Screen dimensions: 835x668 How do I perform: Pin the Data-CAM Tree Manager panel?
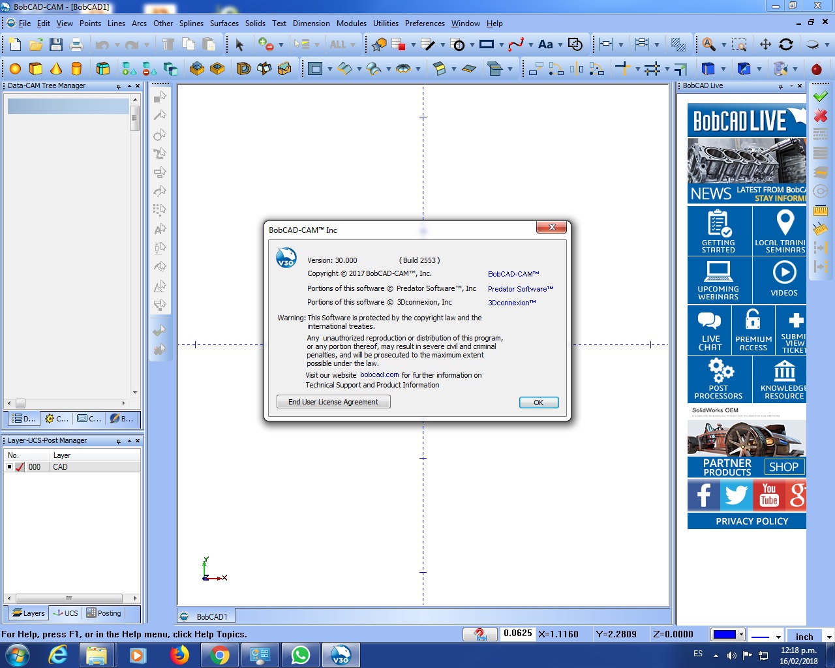point(119,86)
